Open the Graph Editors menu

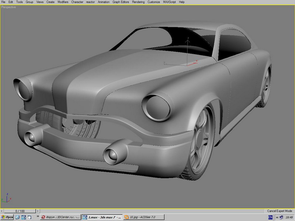[x=121, y=2]
